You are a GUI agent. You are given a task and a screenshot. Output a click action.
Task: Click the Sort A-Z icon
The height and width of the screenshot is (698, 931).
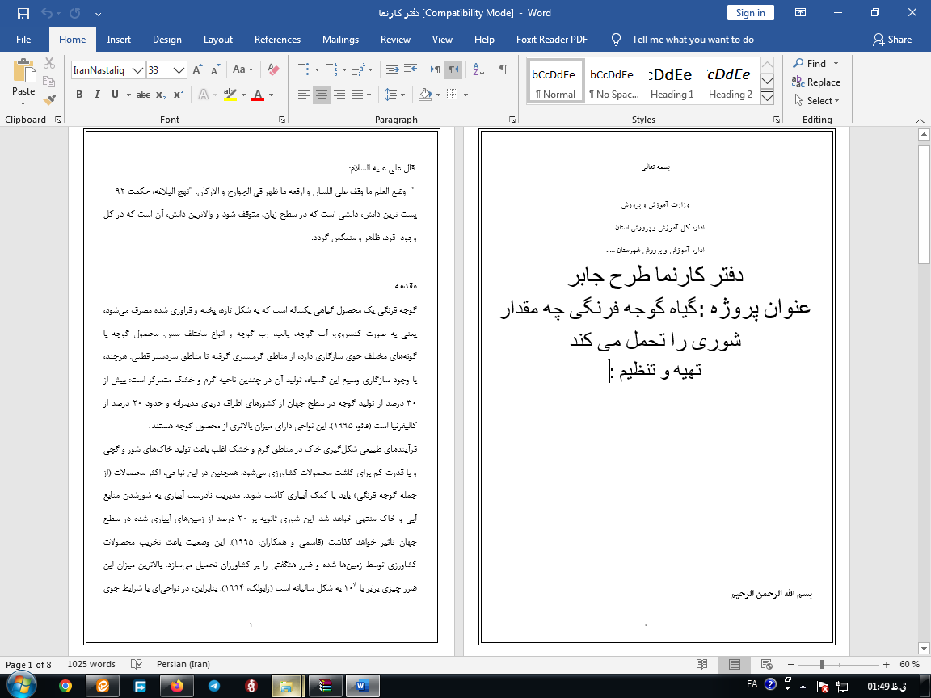[477, 69]
